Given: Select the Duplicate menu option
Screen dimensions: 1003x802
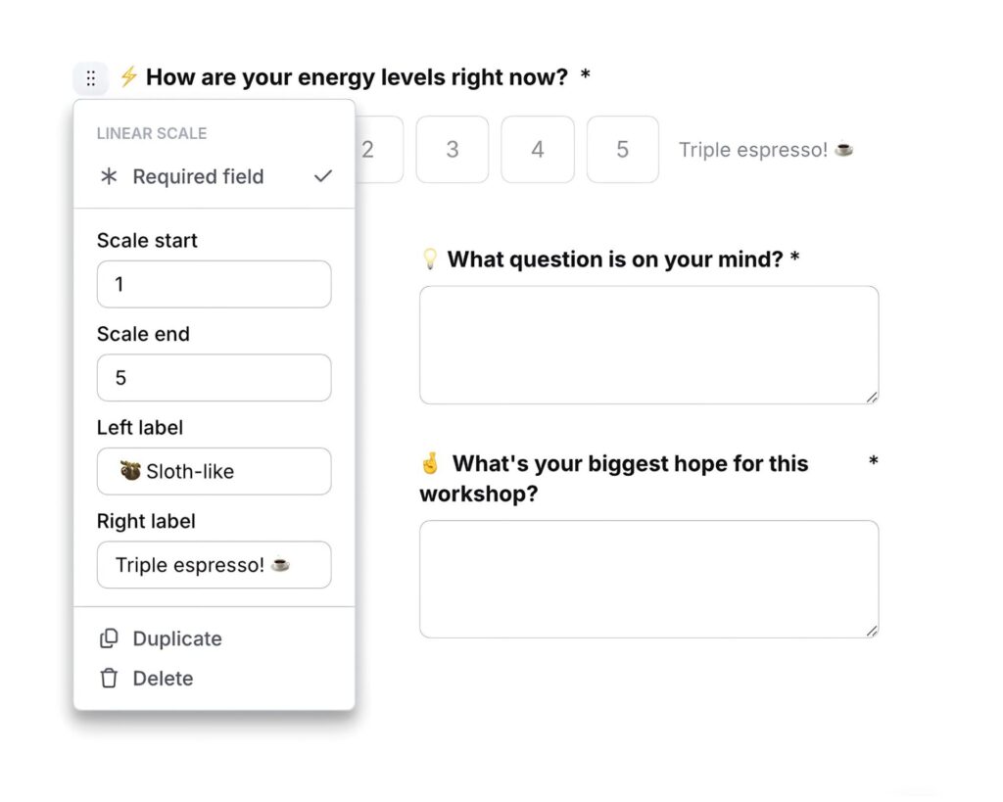Looking at the screenshot, I should point(177,639).
